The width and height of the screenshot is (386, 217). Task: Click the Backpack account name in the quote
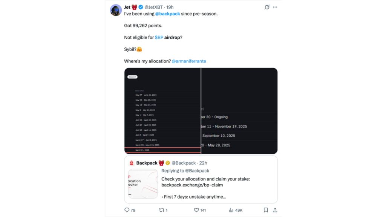(x=147, y=163)
